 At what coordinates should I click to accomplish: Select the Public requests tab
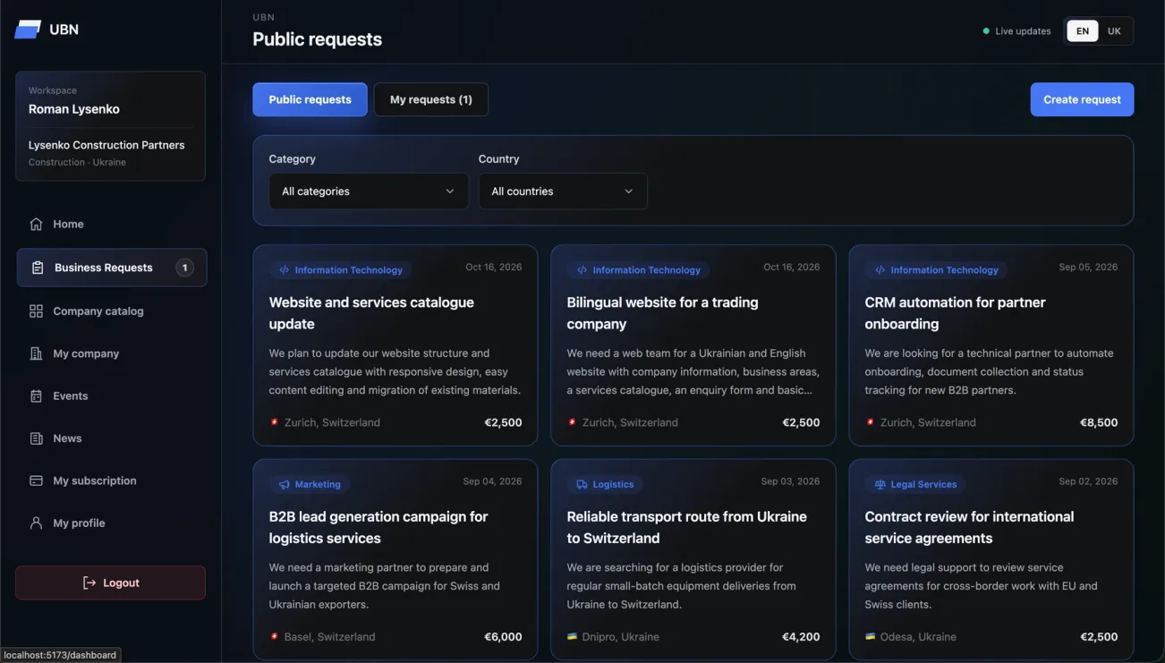(310, 99)
